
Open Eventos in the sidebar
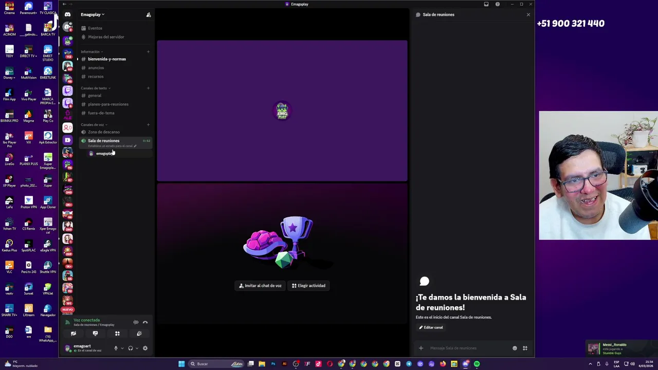click(95, 28)
